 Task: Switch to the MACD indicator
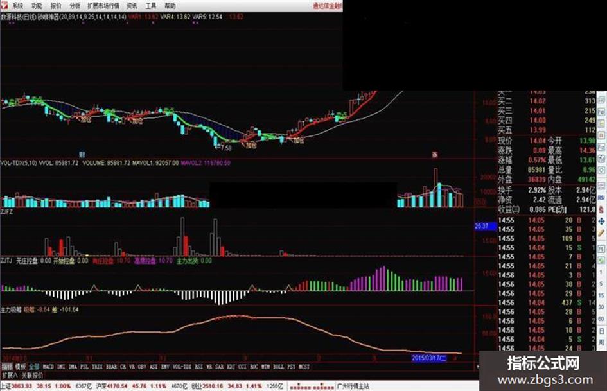pos(48,367)
